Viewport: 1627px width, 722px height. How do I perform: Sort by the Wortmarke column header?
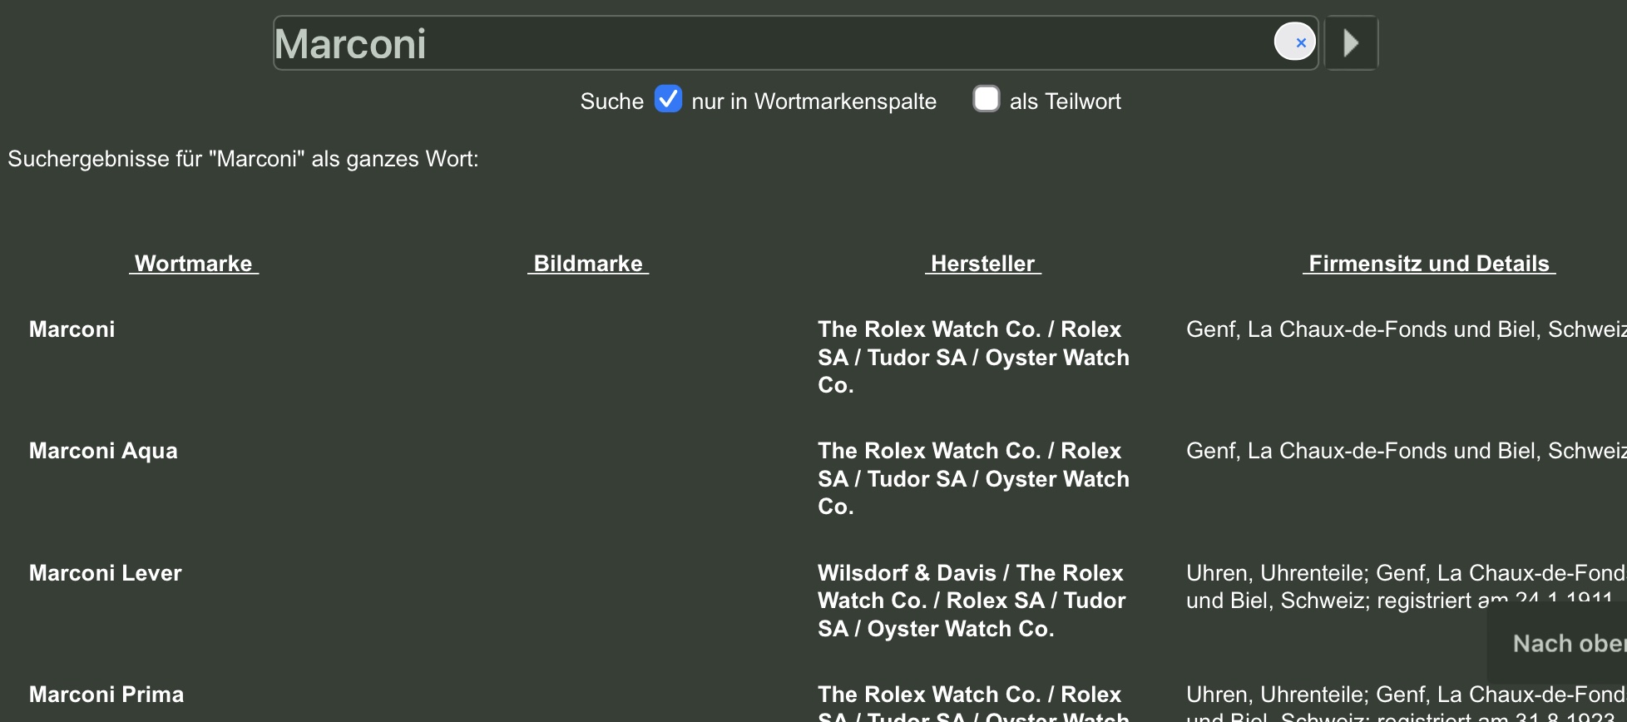click(194, 264)
